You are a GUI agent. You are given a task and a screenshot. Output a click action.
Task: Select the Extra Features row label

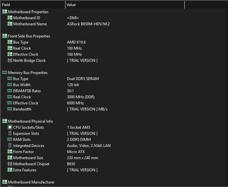(25, 170)
